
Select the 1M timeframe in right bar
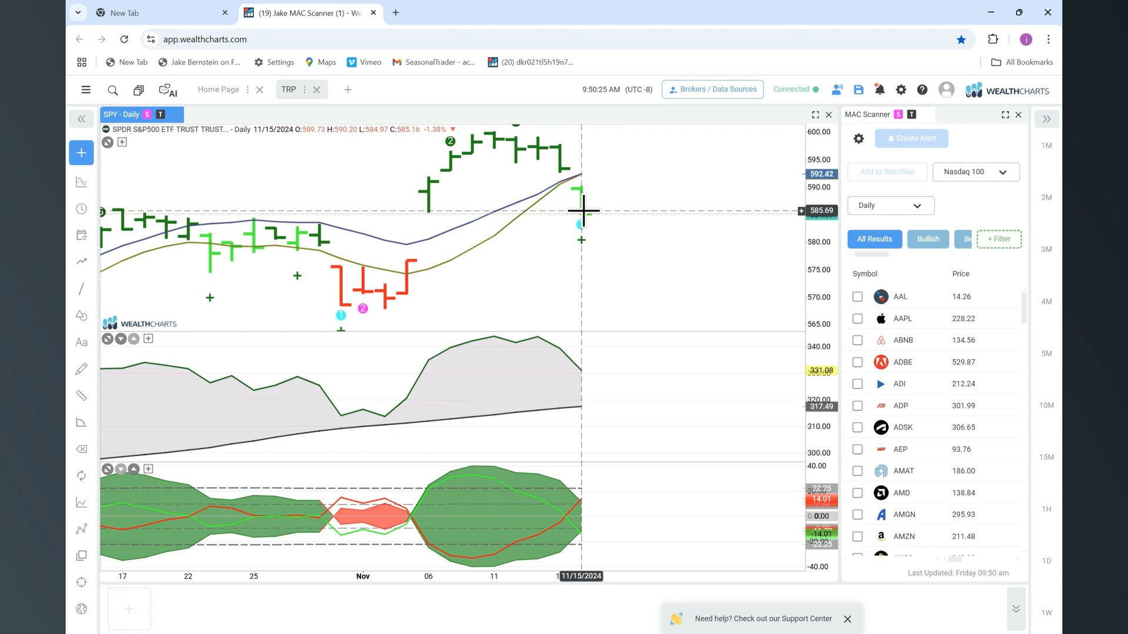[x=1046, y=146]
